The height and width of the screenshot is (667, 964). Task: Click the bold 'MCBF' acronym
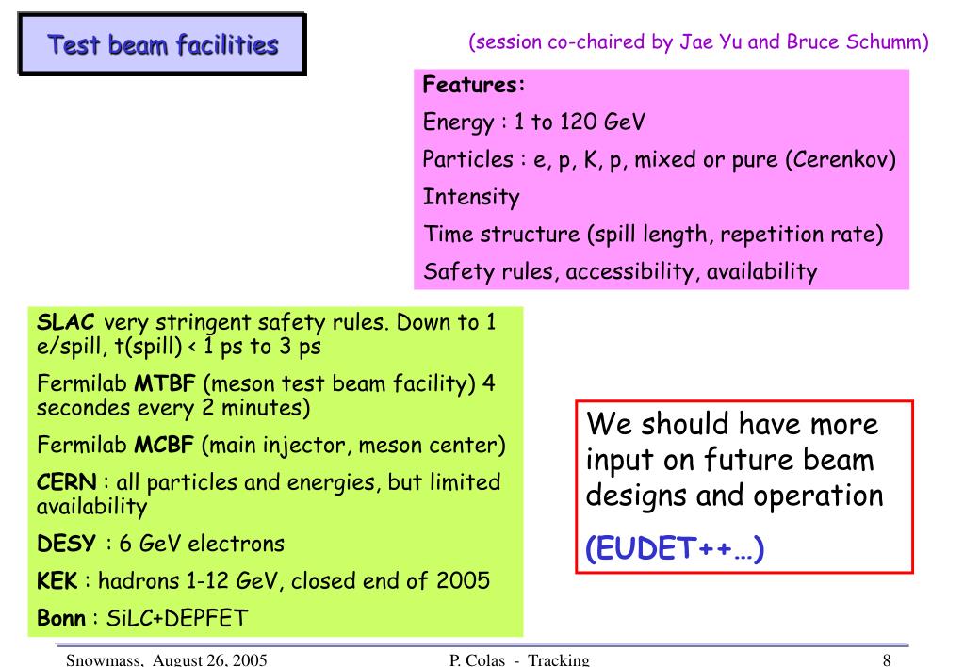click(164, 445)
